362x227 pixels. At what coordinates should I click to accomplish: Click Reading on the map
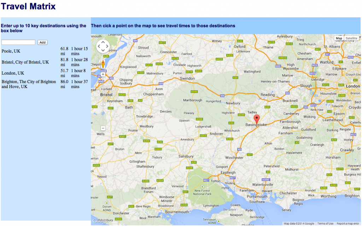coord(268,95)
